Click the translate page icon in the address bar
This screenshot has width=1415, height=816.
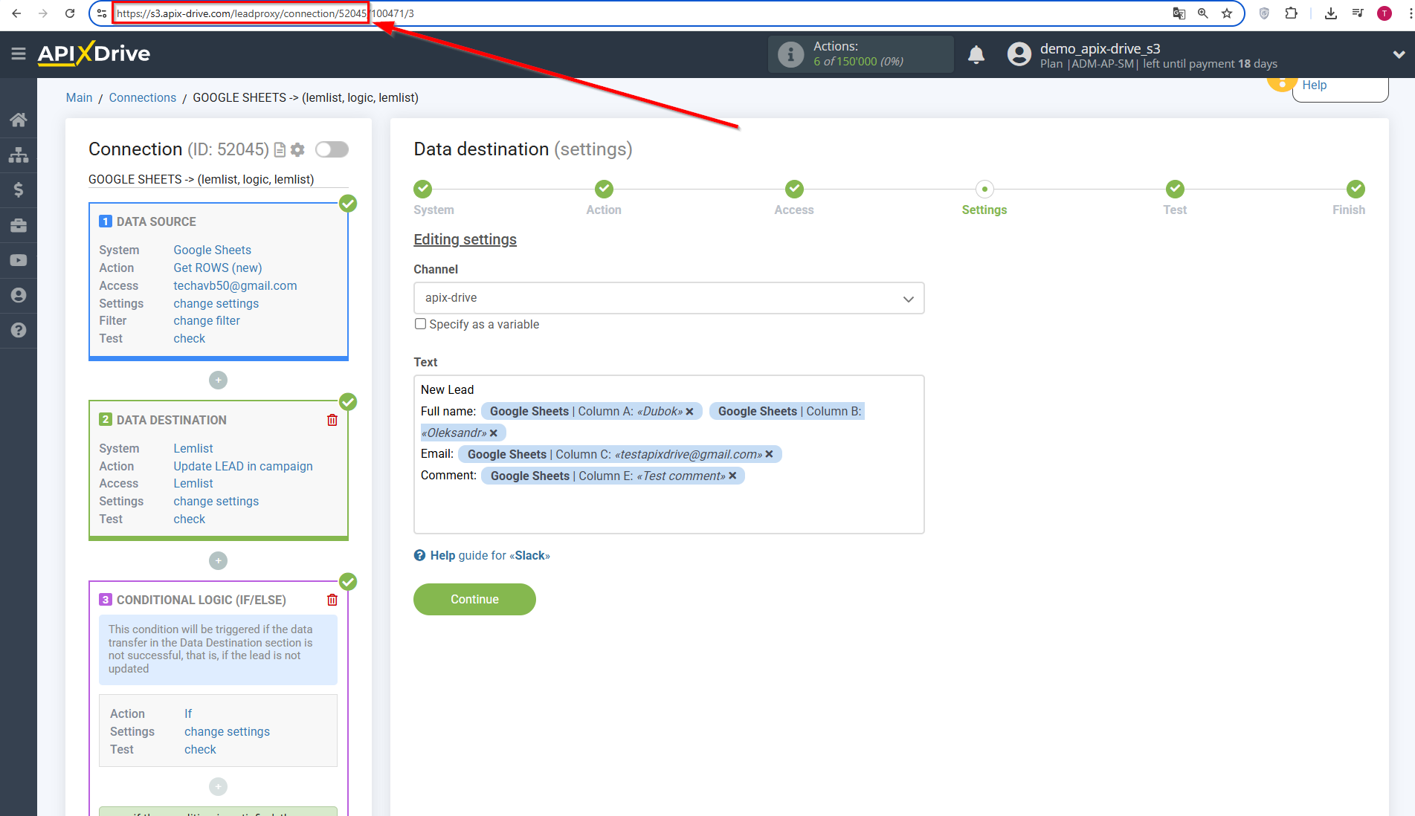[x=1179, y=13]
